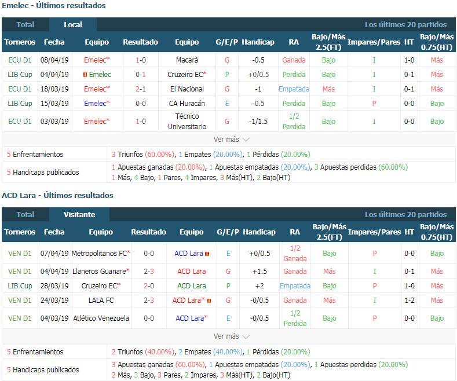
Task: Click Empatada RA cell for El Nacional match
Action: tap(294, 89)
